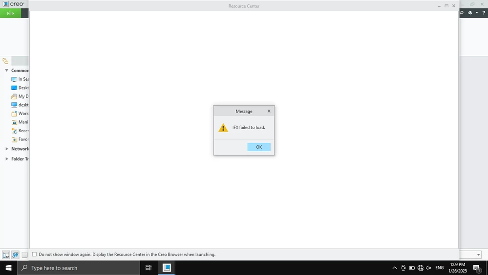Click the Creo app taskbar button
The image size is (488, 275).
167,268
